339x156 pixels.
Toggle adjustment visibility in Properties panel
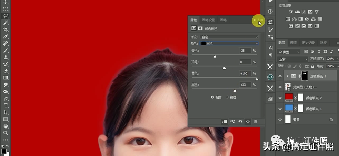[248, 122]
